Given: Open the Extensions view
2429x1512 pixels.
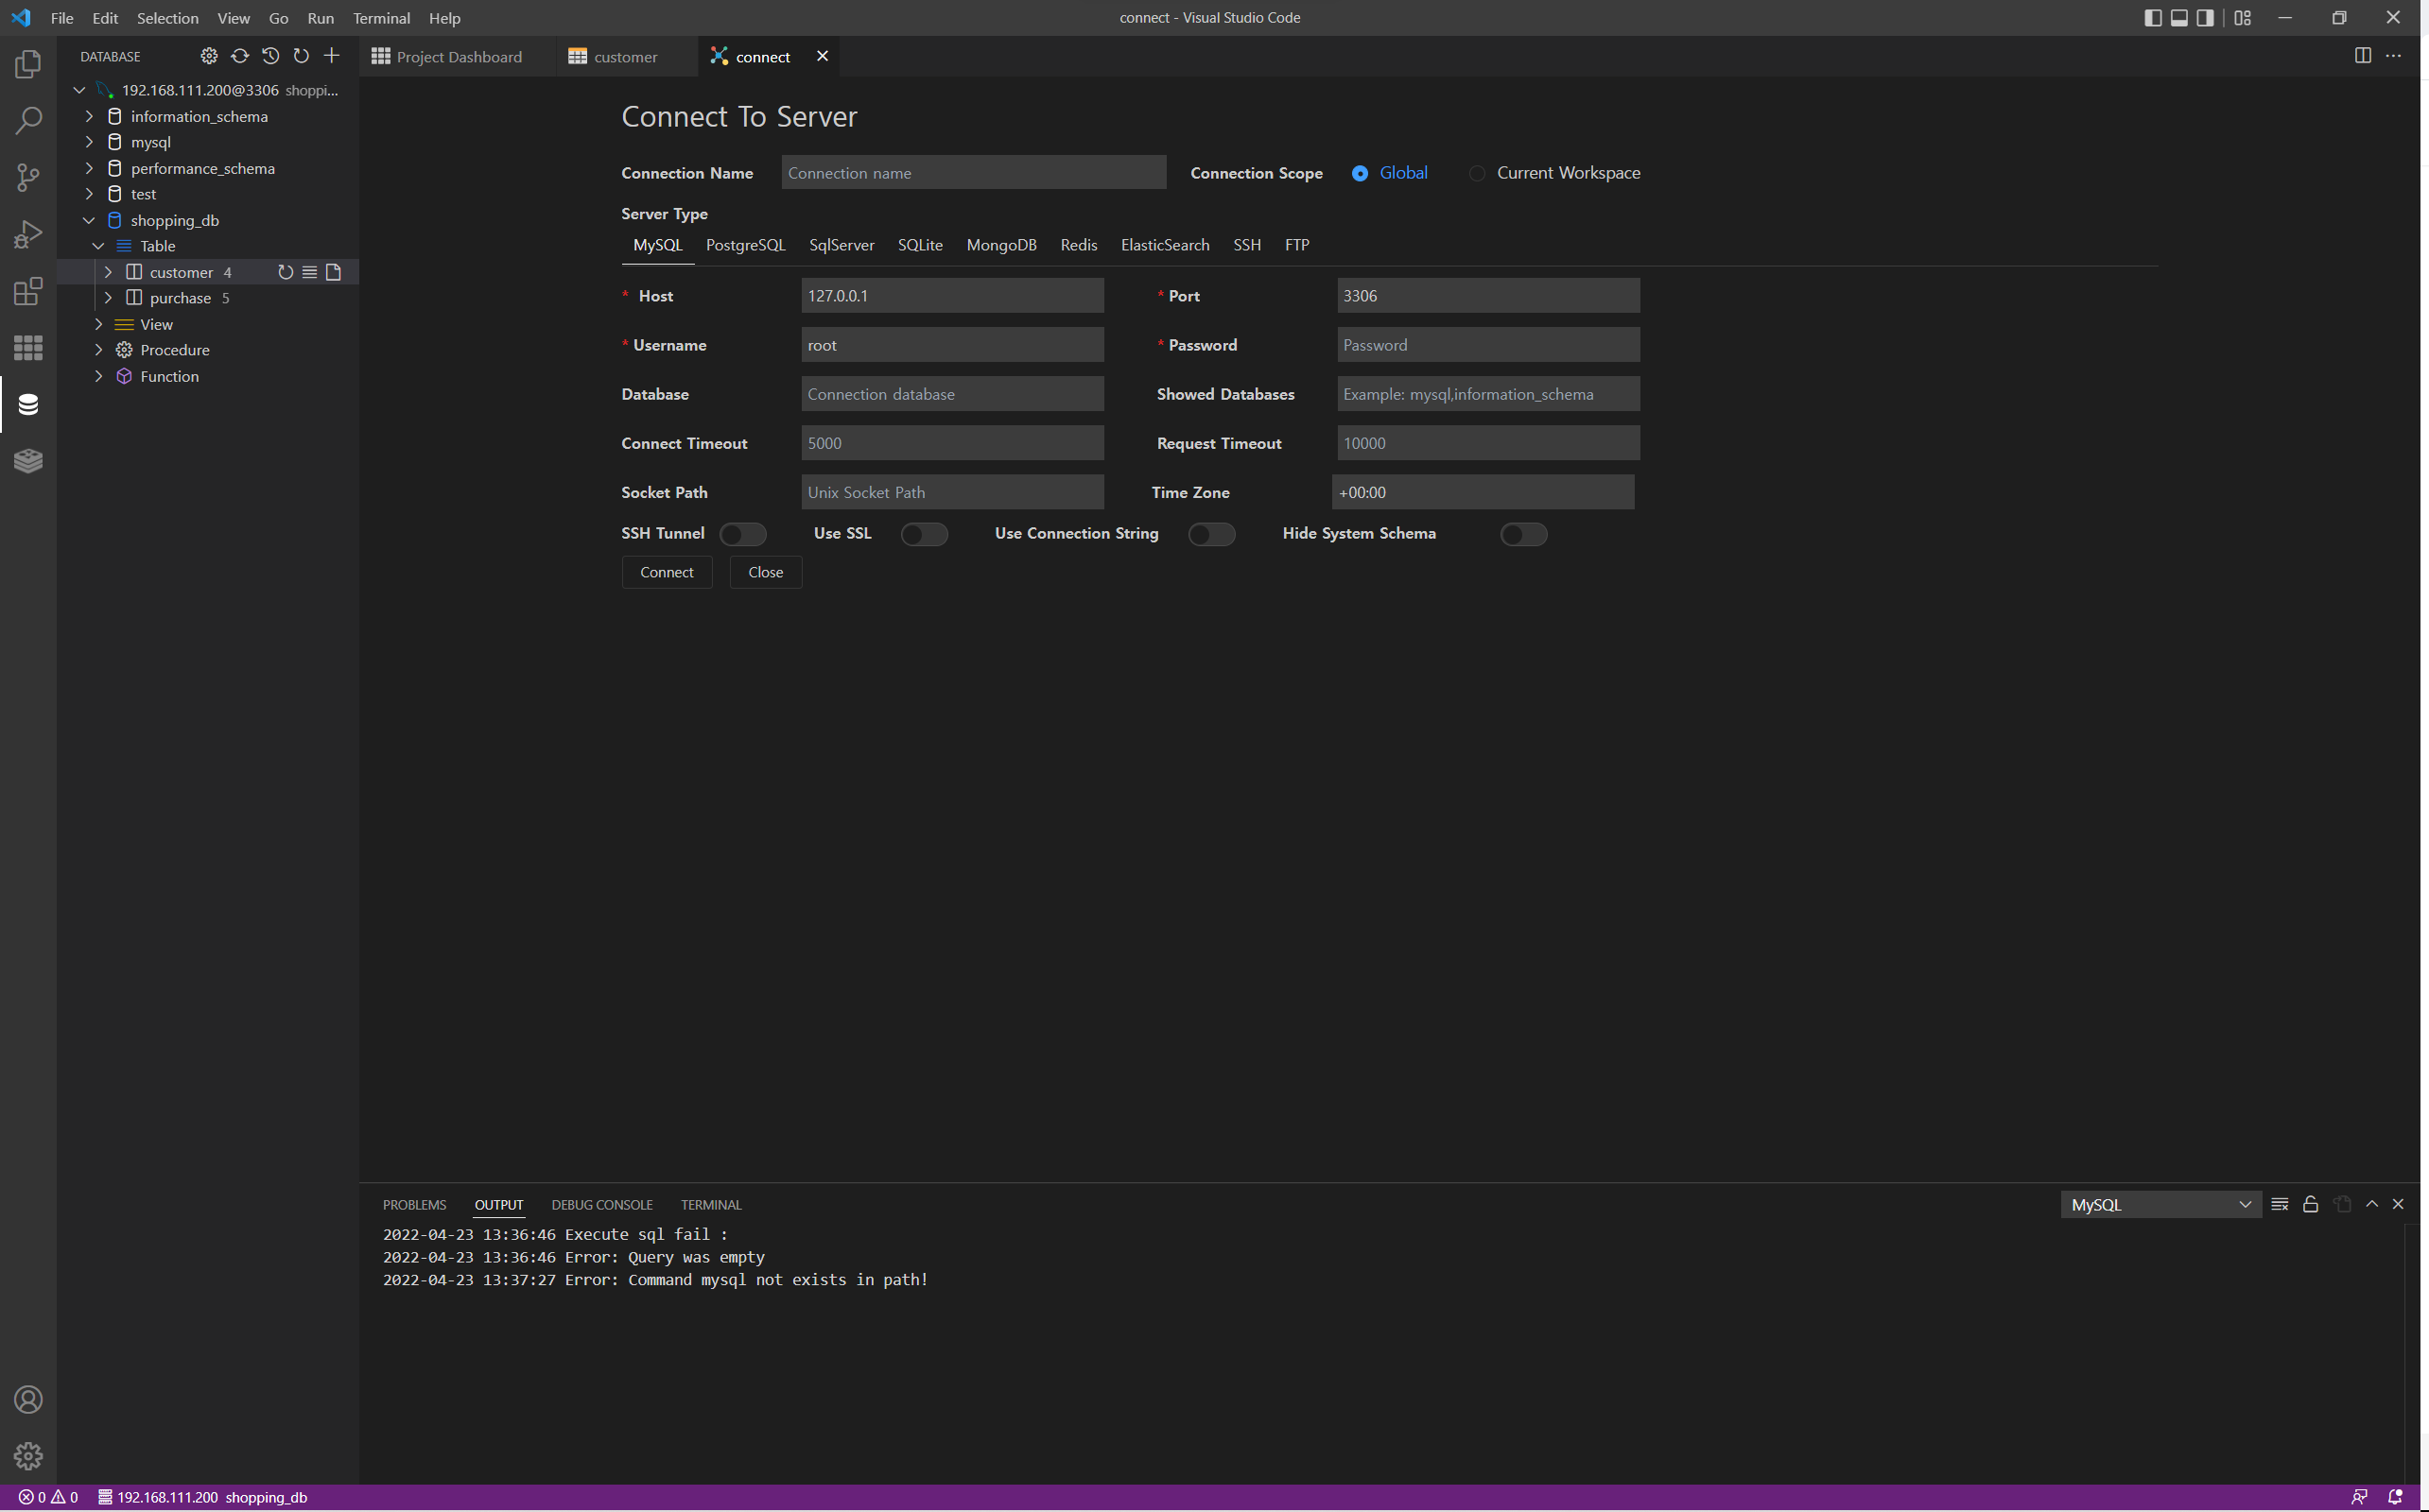Looking at the screenshot, I should click(x=28, y=291).
